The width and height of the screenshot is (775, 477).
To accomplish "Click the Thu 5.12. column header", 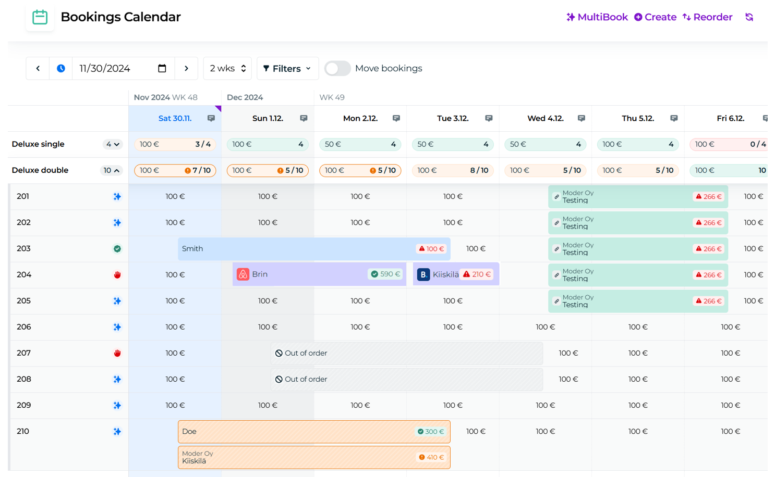I will click(638, 118).
